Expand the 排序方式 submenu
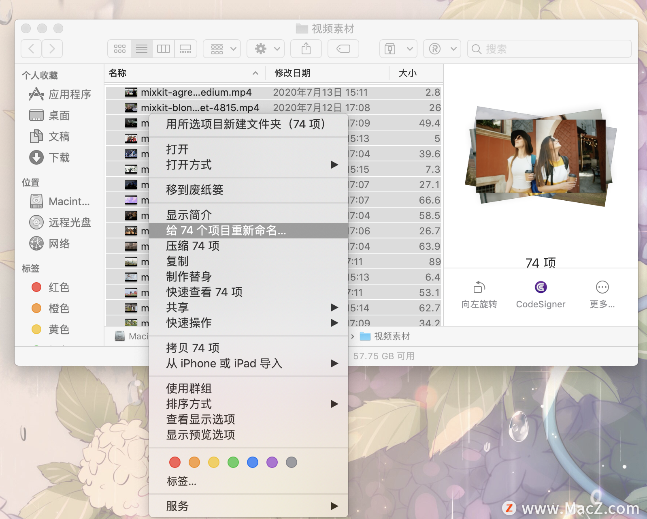 249,404
